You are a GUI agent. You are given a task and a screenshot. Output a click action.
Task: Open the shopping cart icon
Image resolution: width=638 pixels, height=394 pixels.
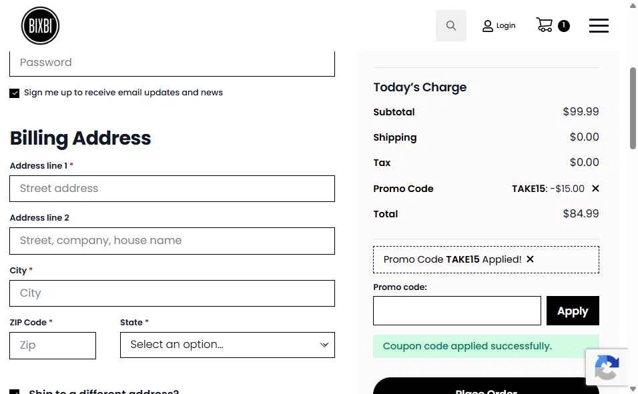[544, 25]
